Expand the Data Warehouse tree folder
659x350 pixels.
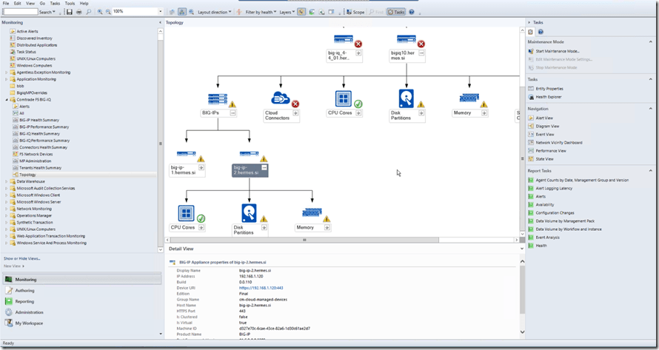click(6, 181)
